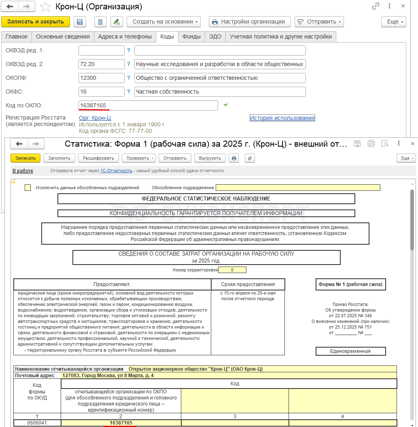Click the ОКВЭД ред. 1 code field

coord(102,50)
